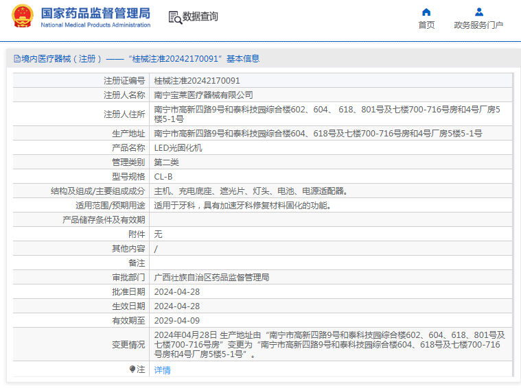Click 数据查询 heading text
This screenshot has height=388, width=521.
pyautogui.click(x=200, y=16)
